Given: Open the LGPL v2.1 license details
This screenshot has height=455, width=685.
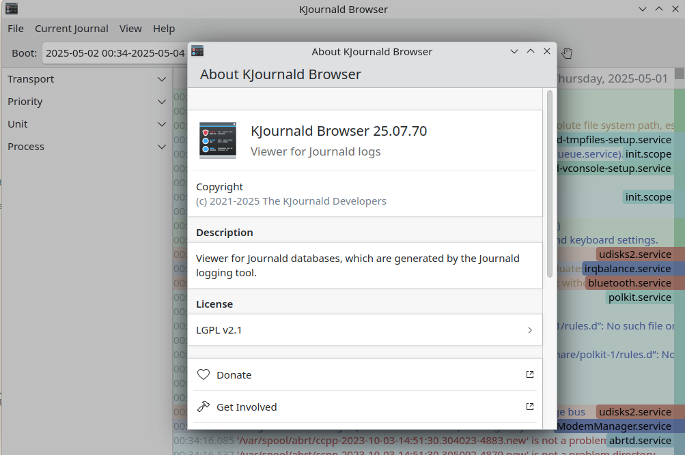Looking at the screenshot, I should click(365, 330).
